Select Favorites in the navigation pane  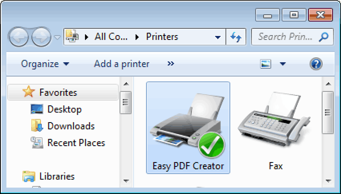click(63, 92)
